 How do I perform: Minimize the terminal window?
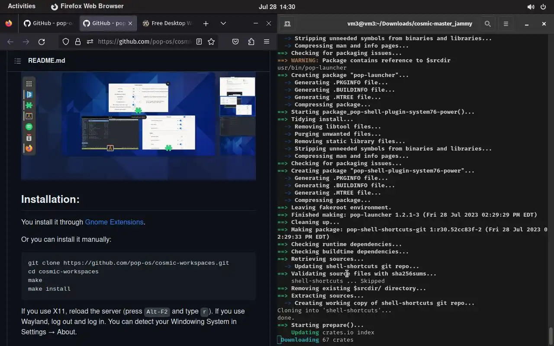527,24
